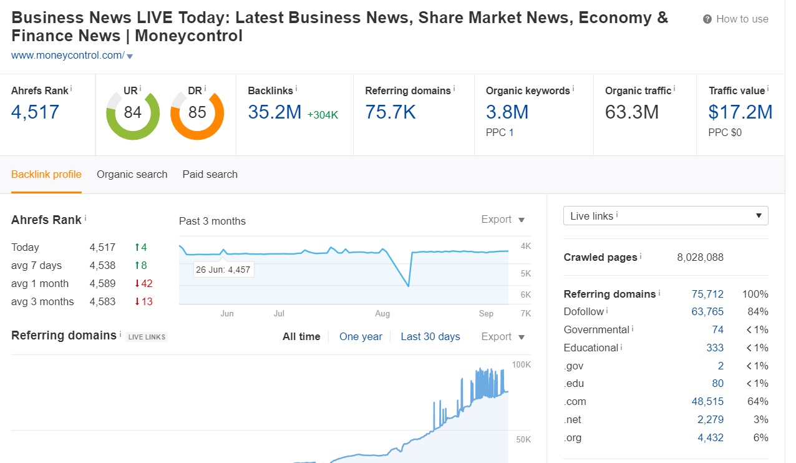Open .edu domains count 80
This screenshot has width=796, height=463.
[718, 384]
